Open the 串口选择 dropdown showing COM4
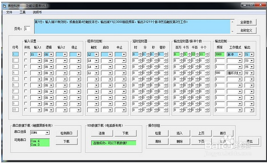Screen dimensions: 267x163 (x=40, y=133)
